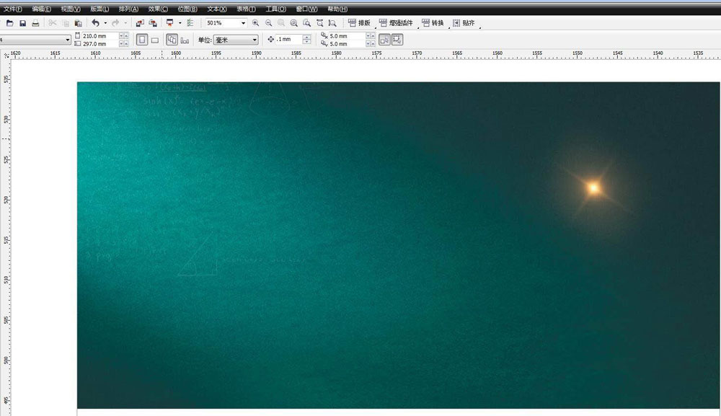Expand the undo history dropdown arrow

(105, 23)
